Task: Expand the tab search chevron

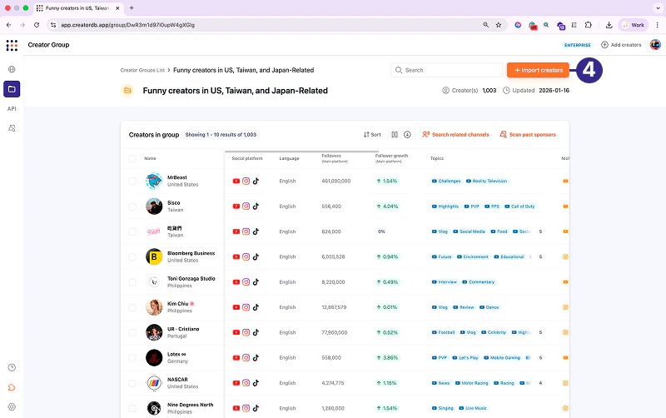Action: tap(658, 8)
